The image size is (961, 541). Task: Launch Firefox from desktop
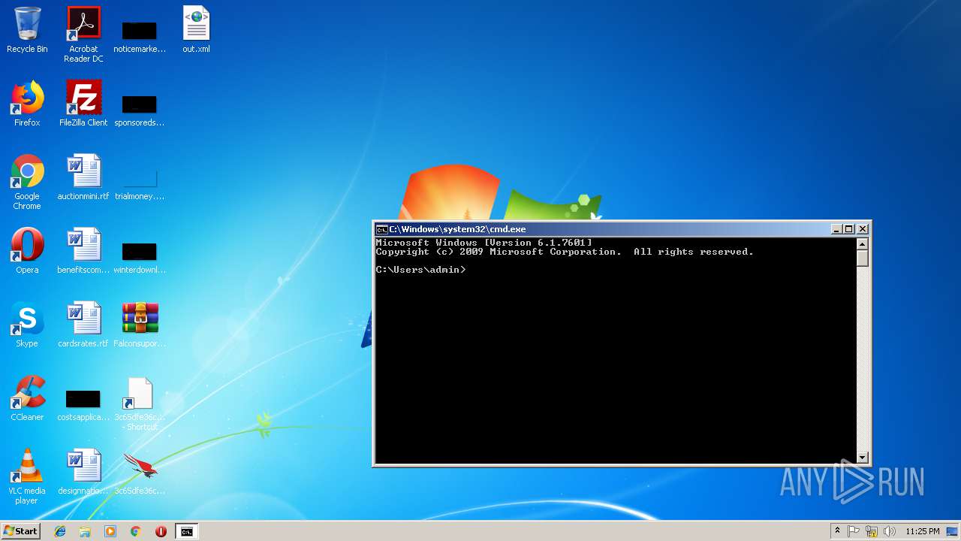pos(27,104)
